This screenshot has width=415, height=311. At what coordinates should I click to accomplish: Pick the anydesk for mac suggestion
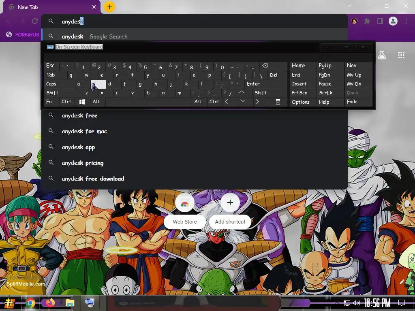pos(195,131)
